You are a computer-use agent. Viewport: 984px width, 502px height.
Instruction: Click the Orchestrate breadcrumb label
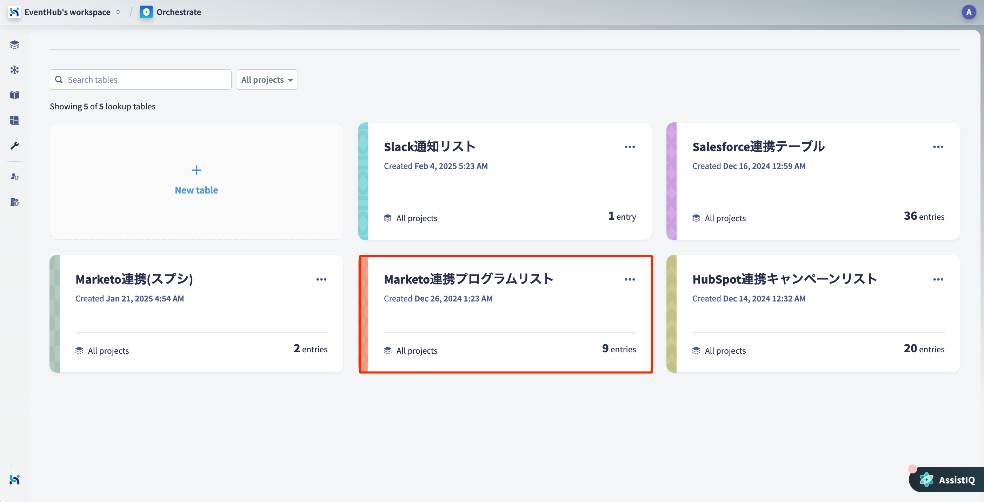[x=179, y=12]
